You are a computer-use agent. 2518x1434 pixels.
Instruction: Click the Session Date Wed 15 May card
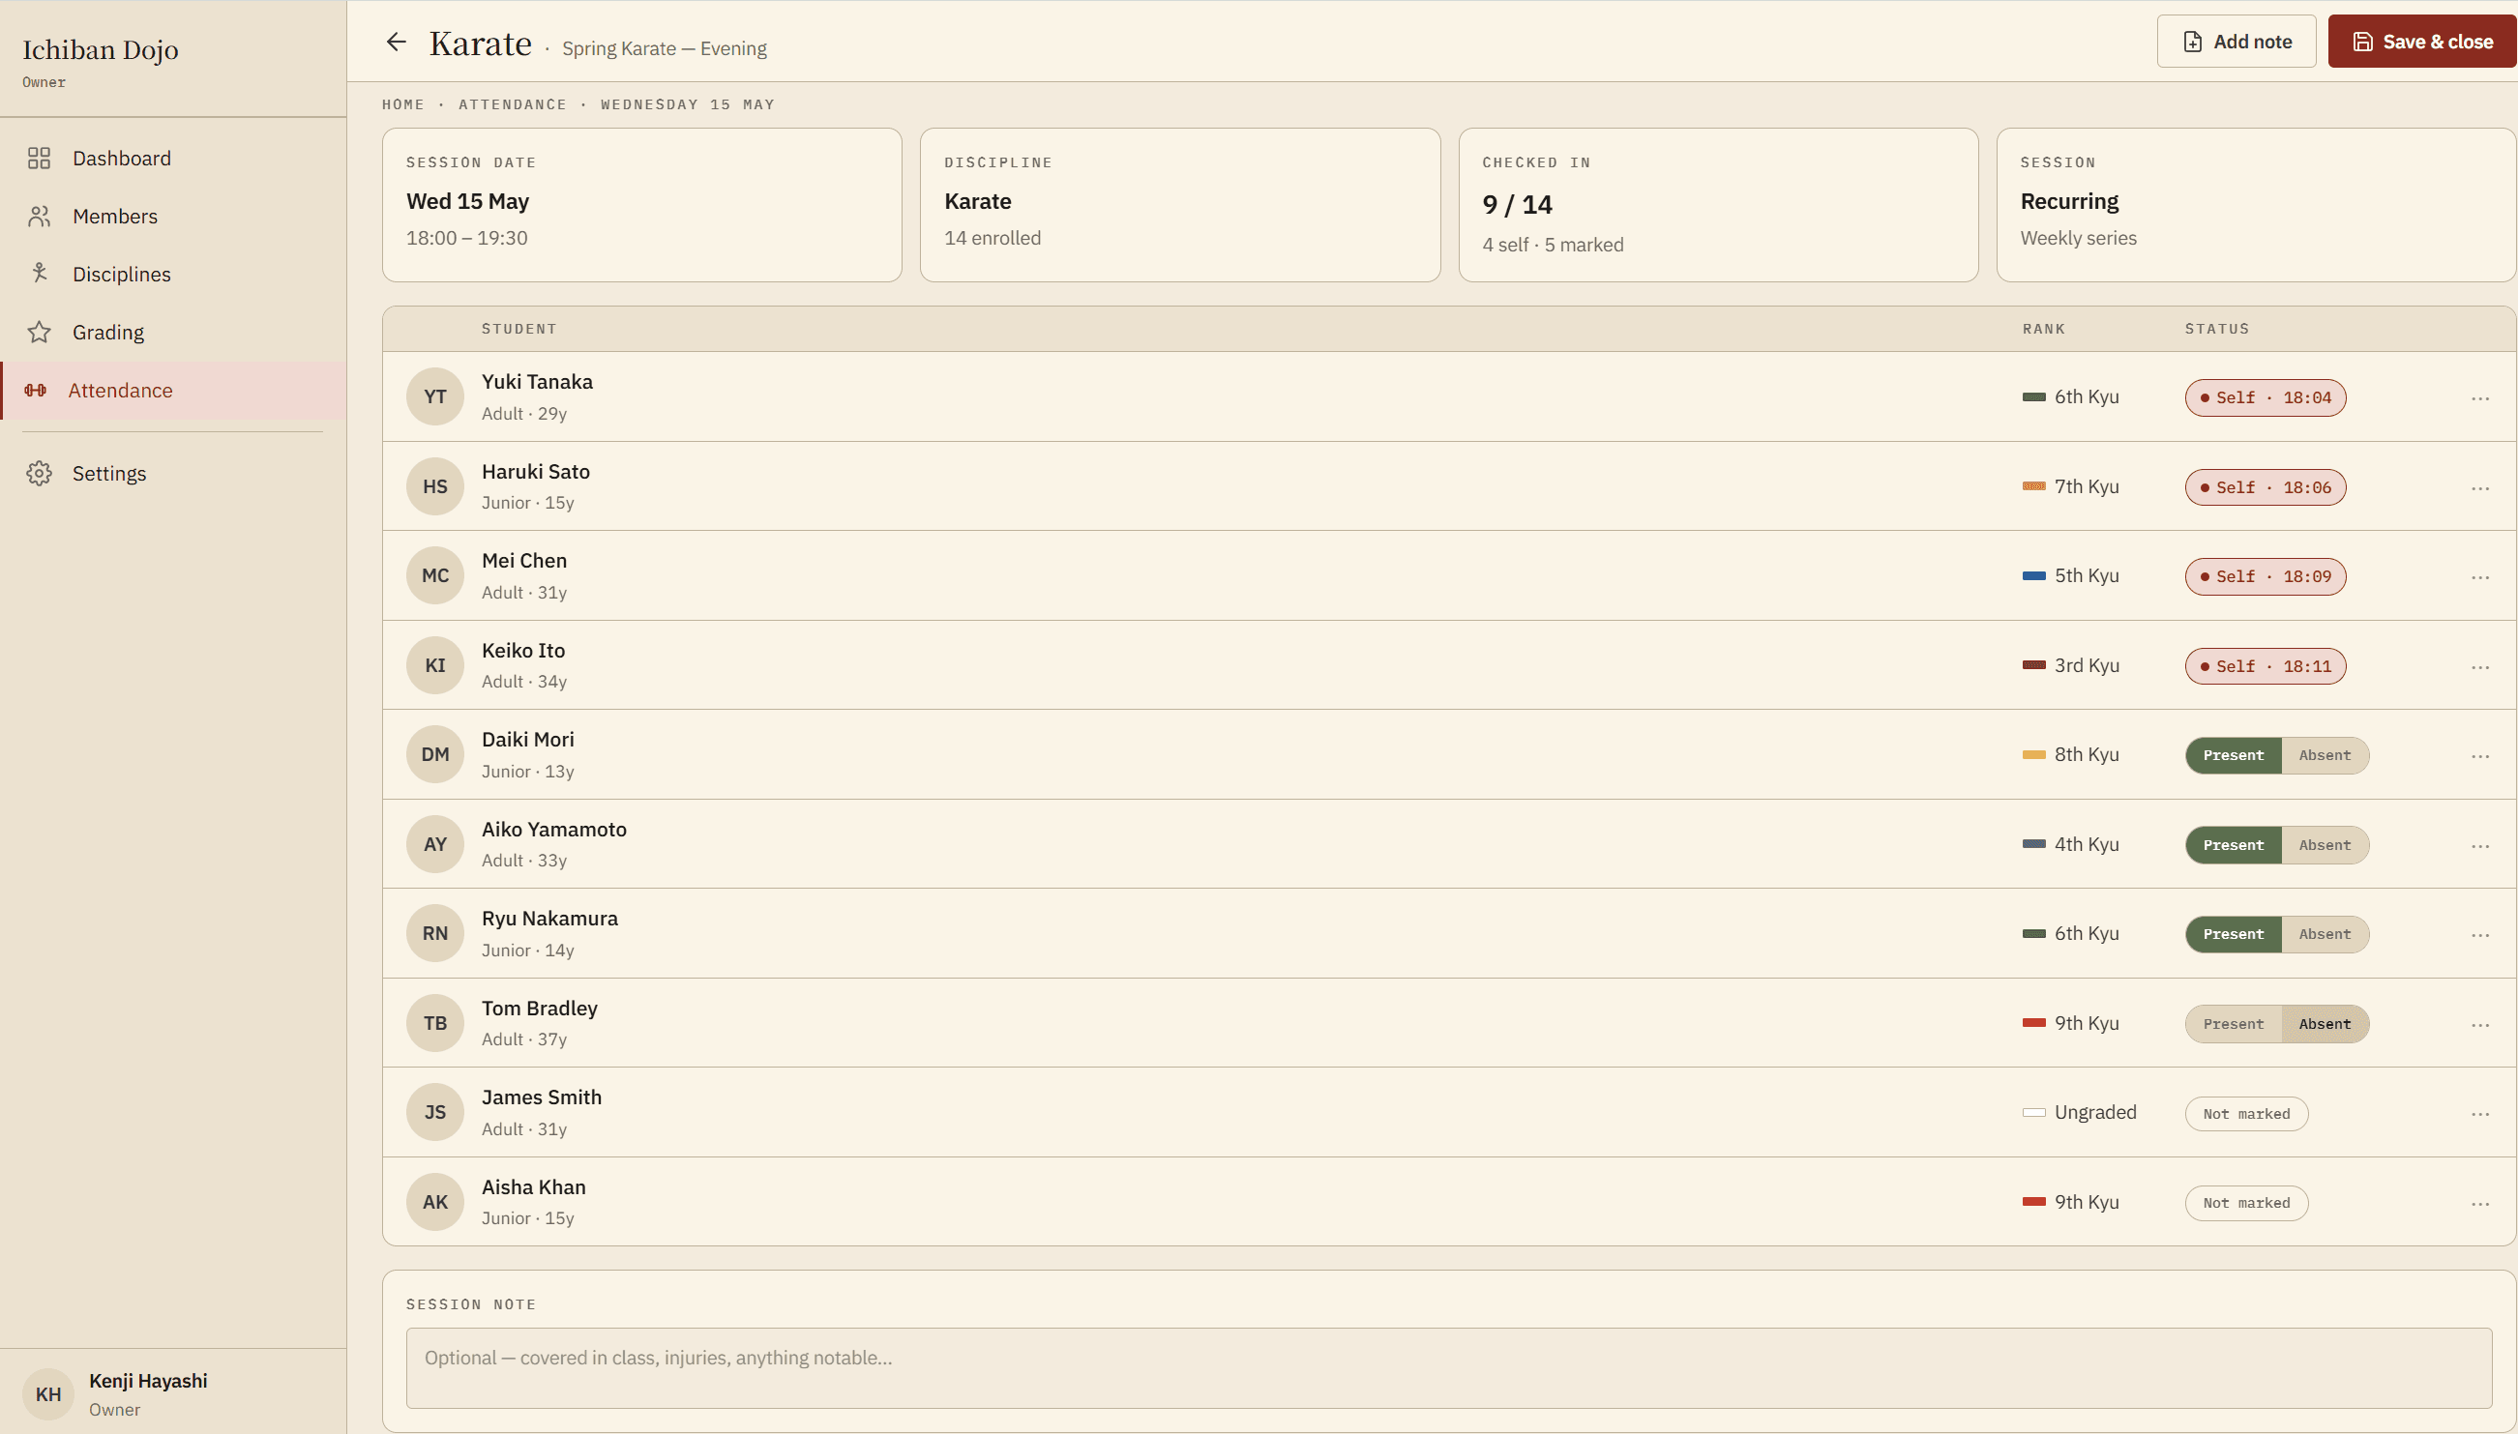pos(641,205)
